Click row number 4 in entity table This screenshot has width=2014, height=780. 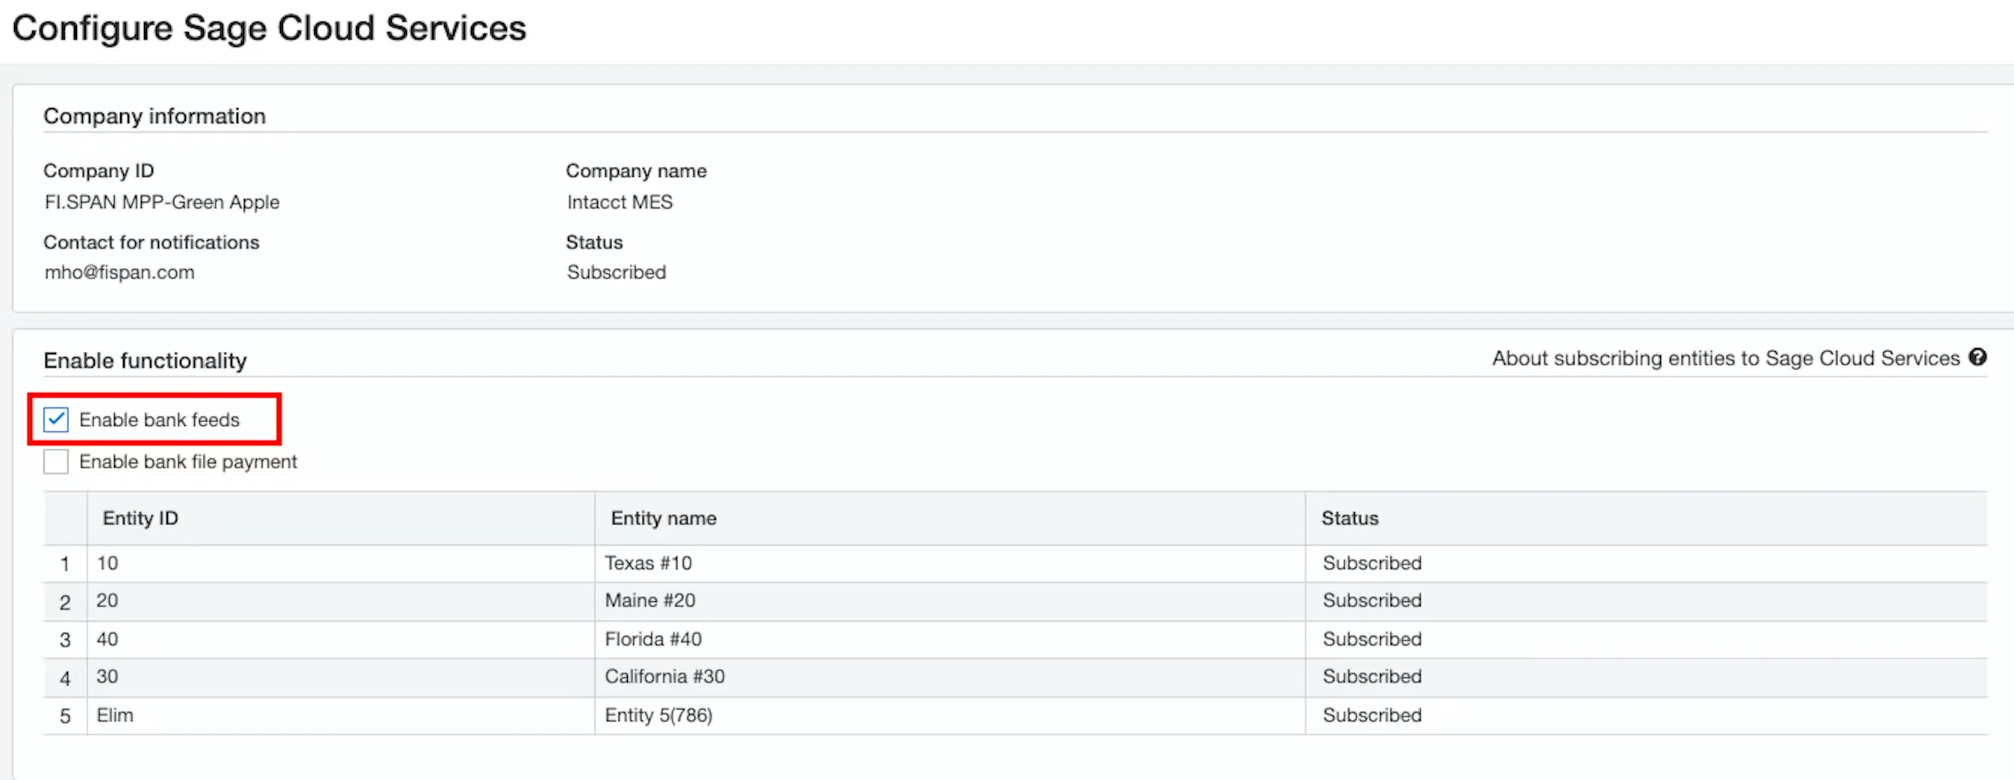pos(65,678)
